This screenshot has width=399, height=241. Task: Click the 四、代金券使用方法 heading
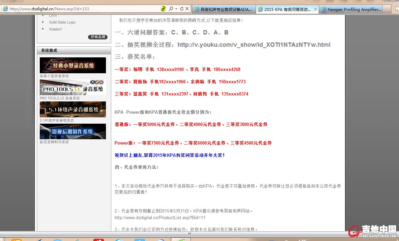(137, 167)
